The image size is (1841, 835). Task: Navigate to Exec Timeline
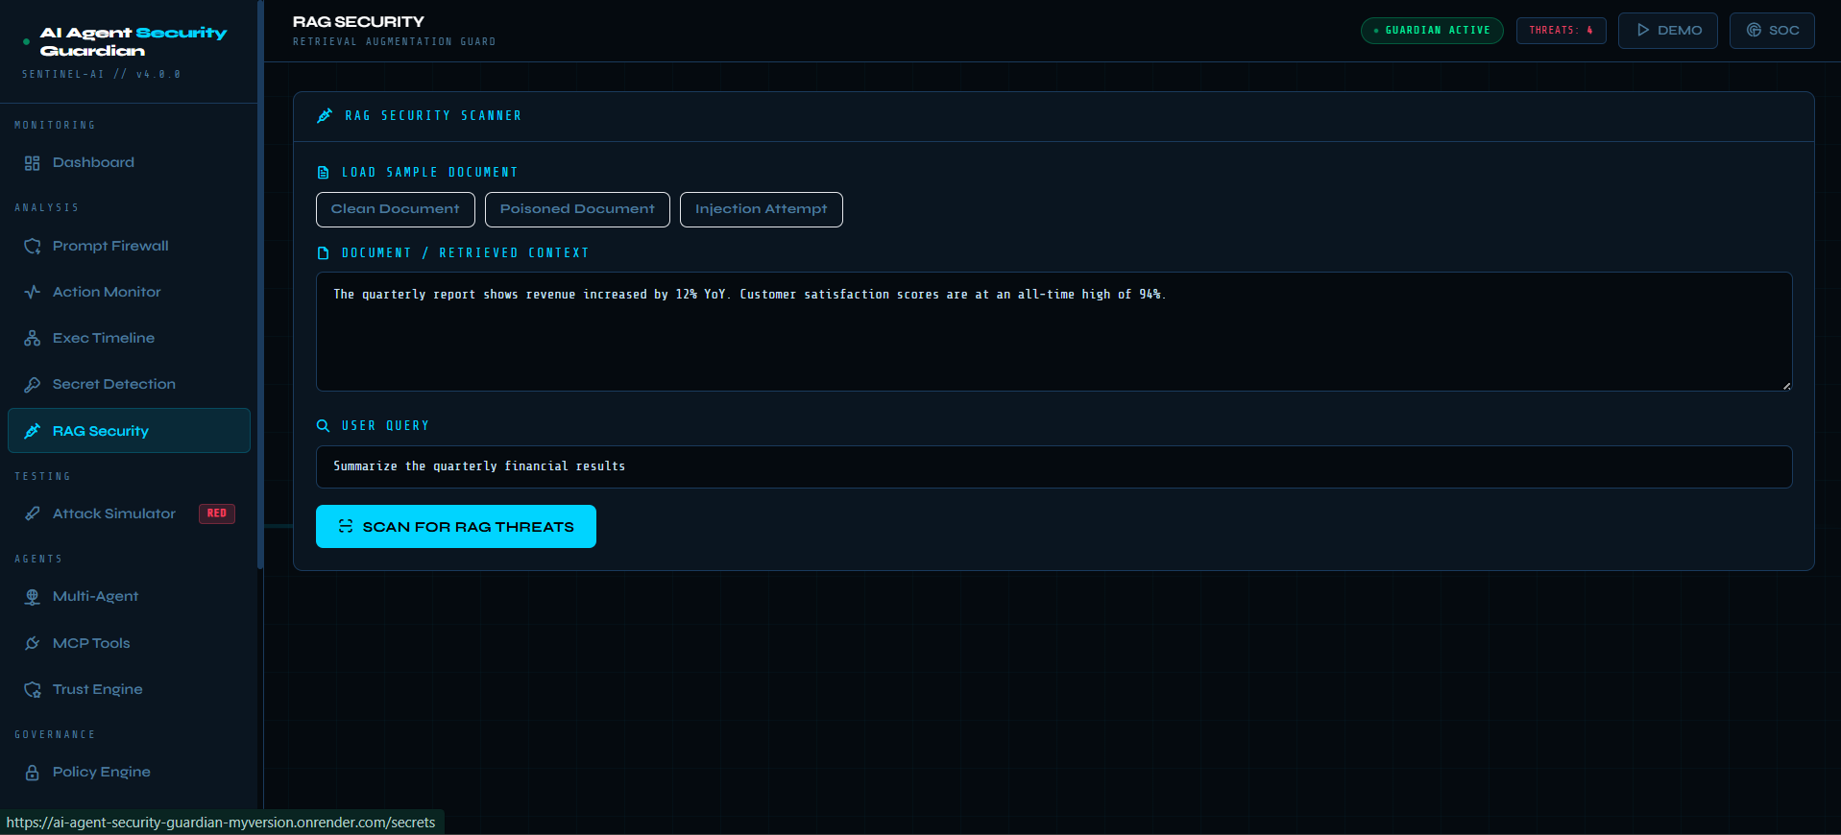coord(129,338)
